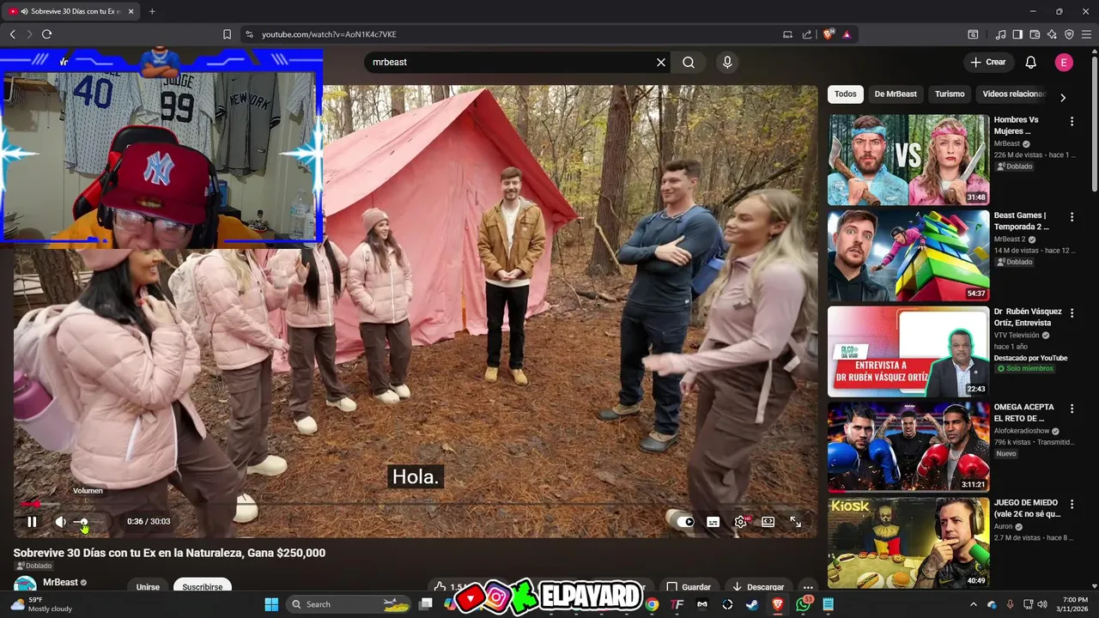Viewport: 1099px width, 618px height.
Task: Select the Videos relacionados chip
Action: [1013, 94]
